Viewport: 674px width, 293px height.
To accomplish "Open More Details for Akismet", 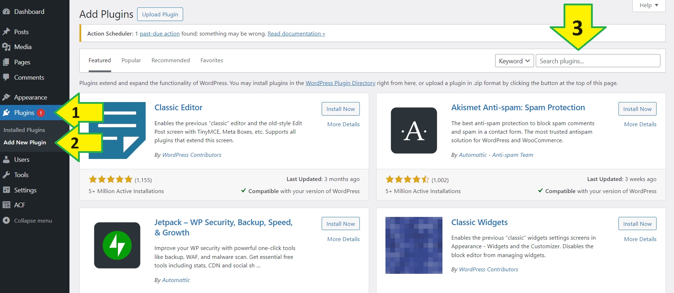I will pos(640,124).
